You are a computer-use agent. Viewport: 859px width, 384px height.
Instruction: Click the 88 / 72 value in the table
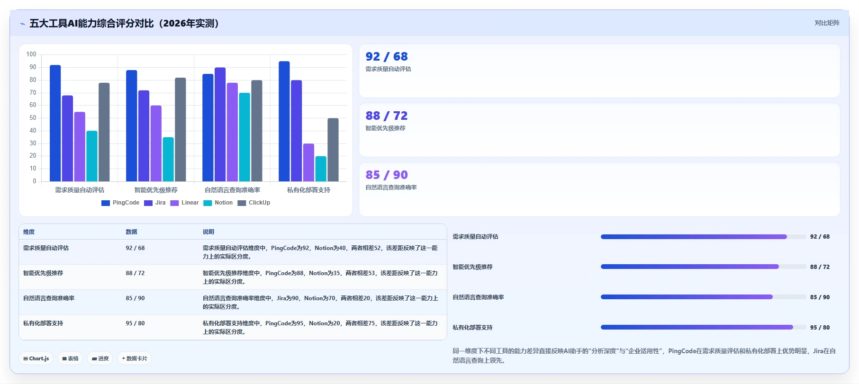point(135,273)
